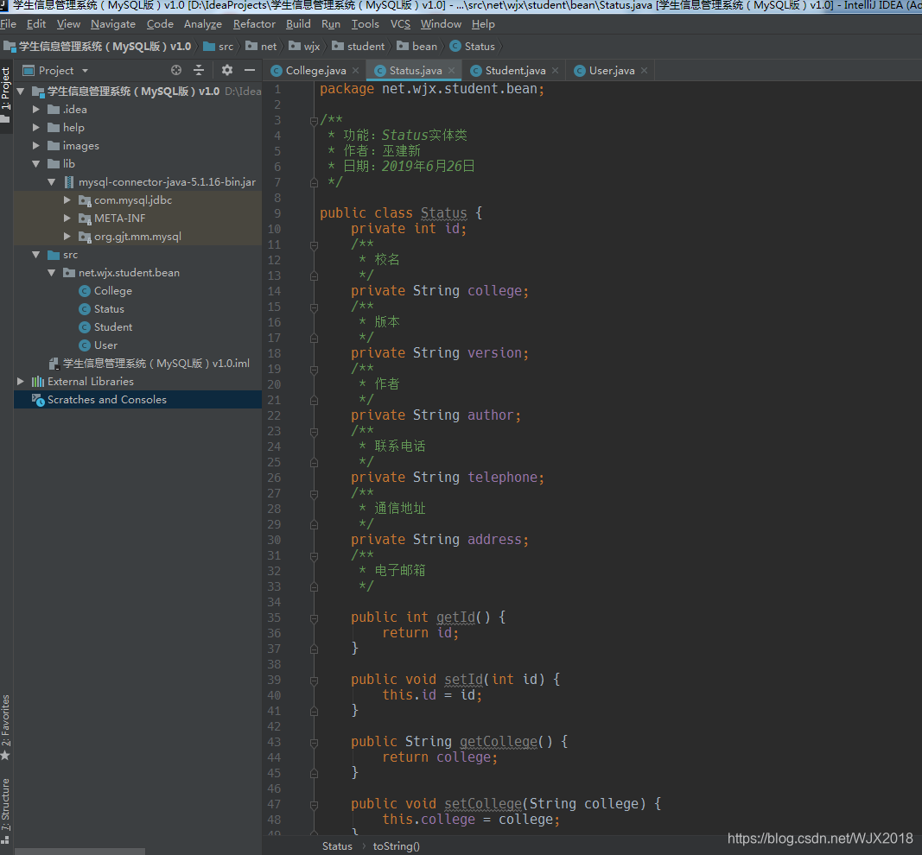Open the Navigate menu
This screenshot has width=922, height=855.
(x=113, y=24)
